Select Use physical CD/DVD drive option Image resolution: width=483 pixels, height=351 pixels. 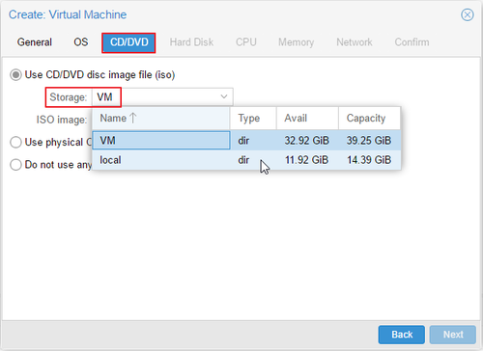tap(15, 142)
